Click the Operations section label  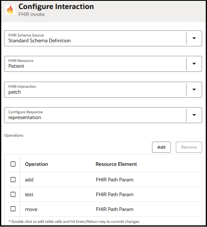pos(14,135)
